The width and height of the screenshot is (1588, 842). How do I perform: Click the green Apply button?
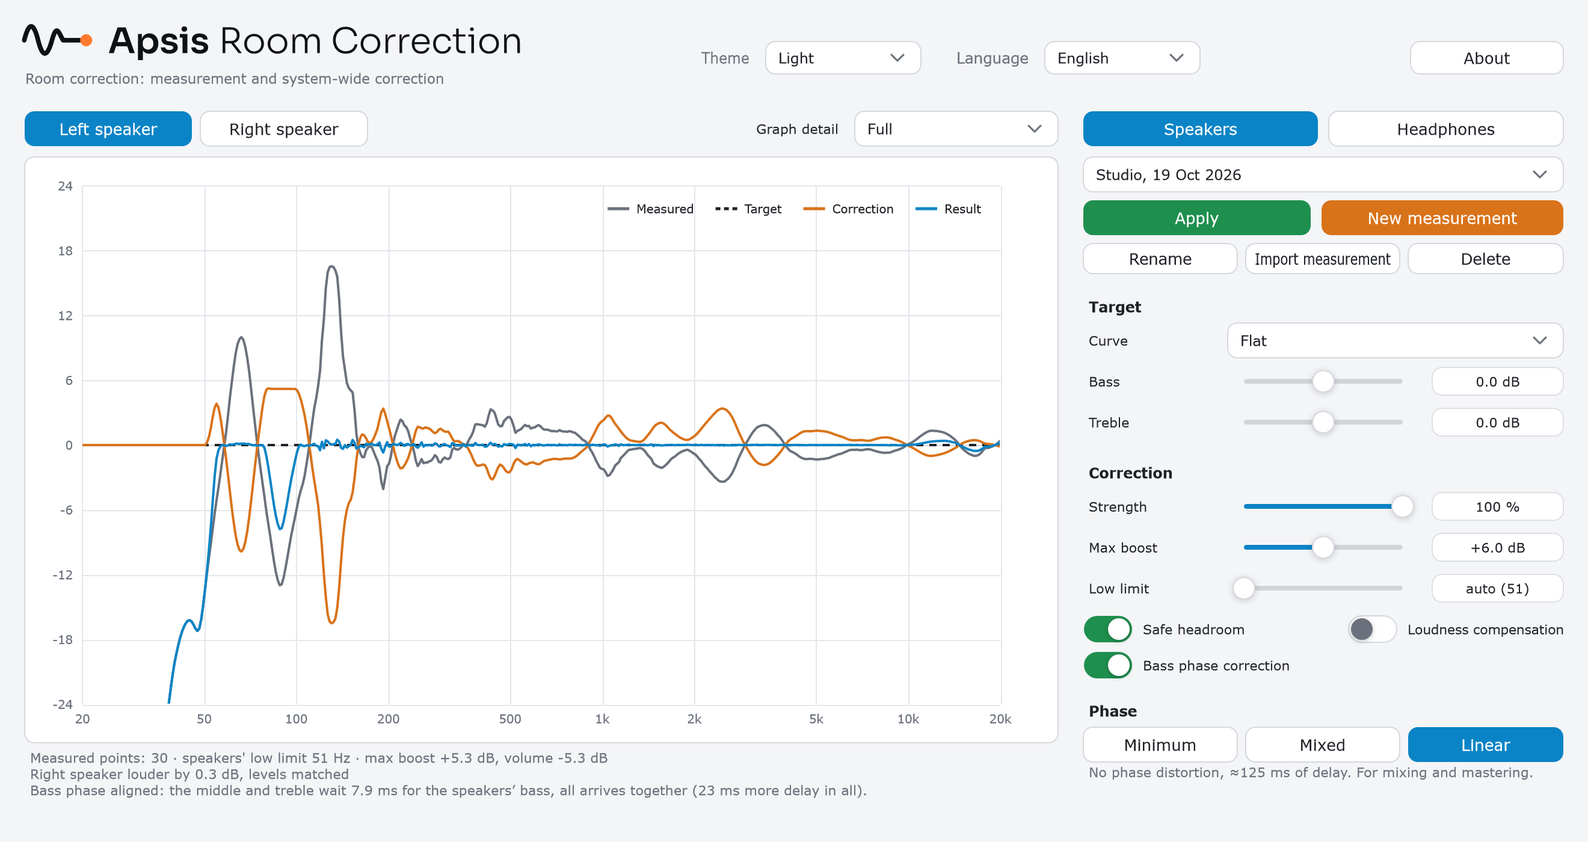(1196, 218)
